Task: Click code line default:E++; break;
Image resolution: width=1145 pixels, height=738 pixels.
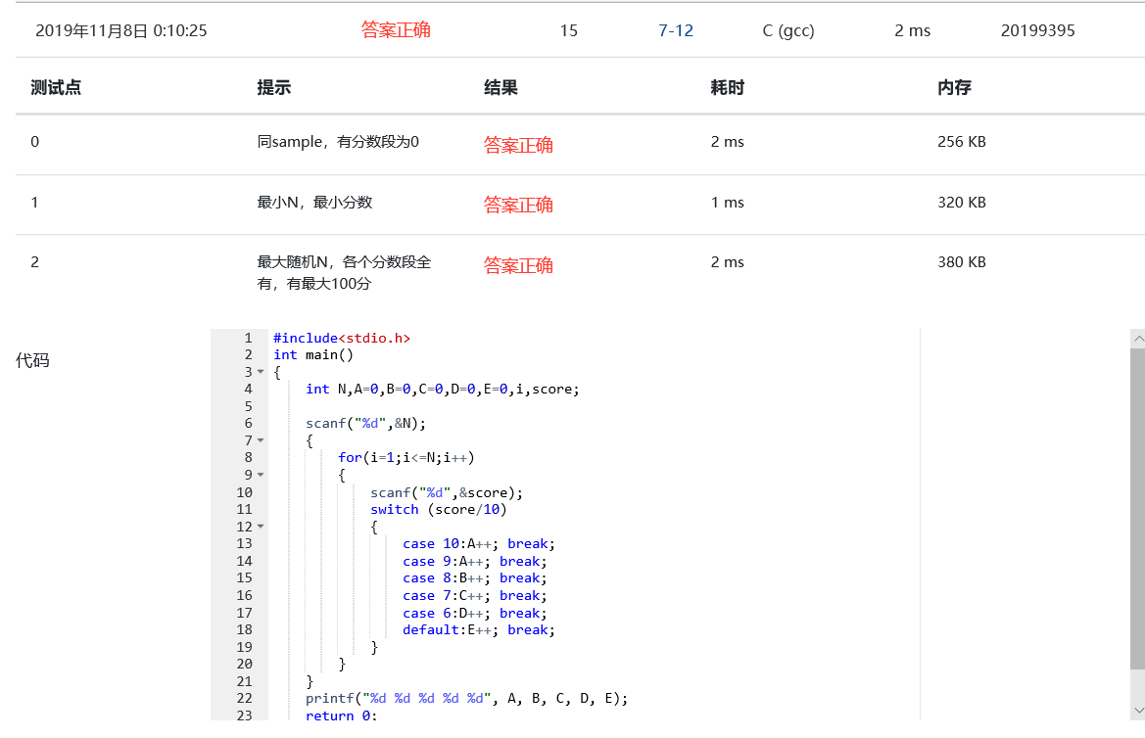Action: pos(478,630)
